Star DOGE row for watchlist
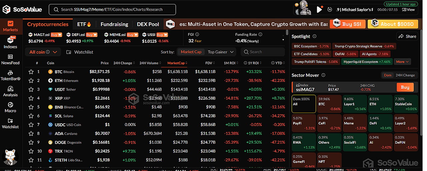This screenshot has height=171, width=427. pos(31,142)
